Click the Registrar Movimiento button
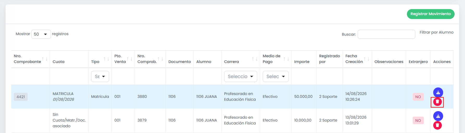Image resolution: width=465 pixels, height=133 pixels. [431, 14]
